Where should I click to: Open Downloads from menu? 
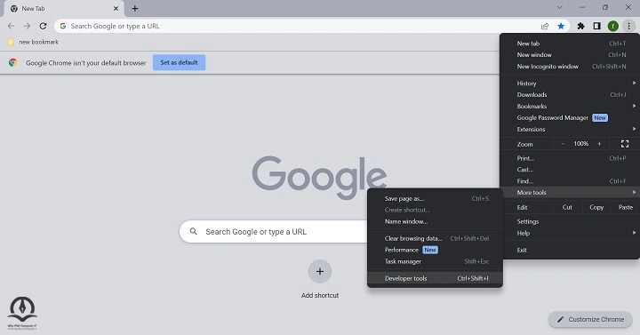(x=570, y=95)
